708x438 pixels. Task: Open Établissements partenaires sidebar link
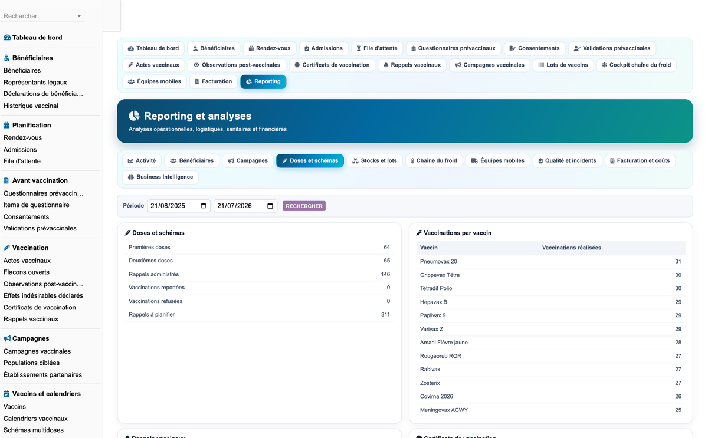[42, 374]
